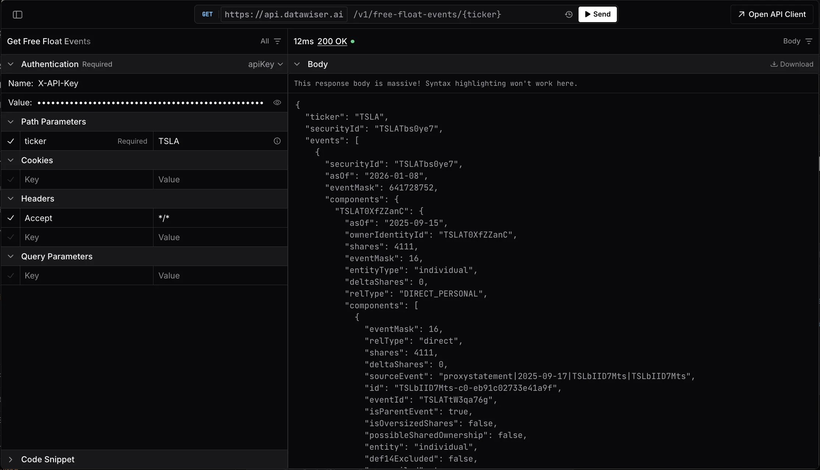Reveal the API key value
The width and height of the screenshot is (820, 470).
(x=277, y=103)
